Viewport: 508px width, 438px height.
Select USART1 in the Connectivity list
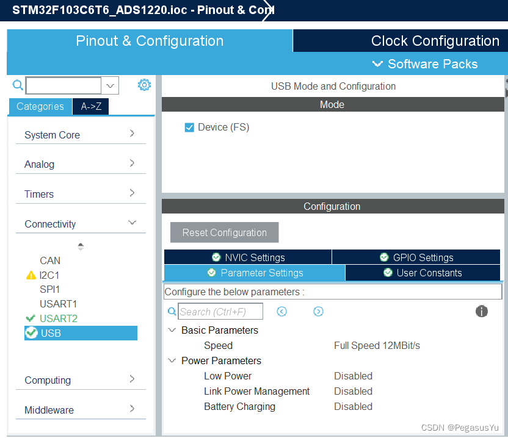(x=58, y=304)
